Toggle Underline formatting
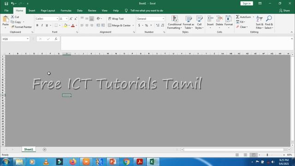This screenshot has height=166, width=295. [x=47, y=25]
